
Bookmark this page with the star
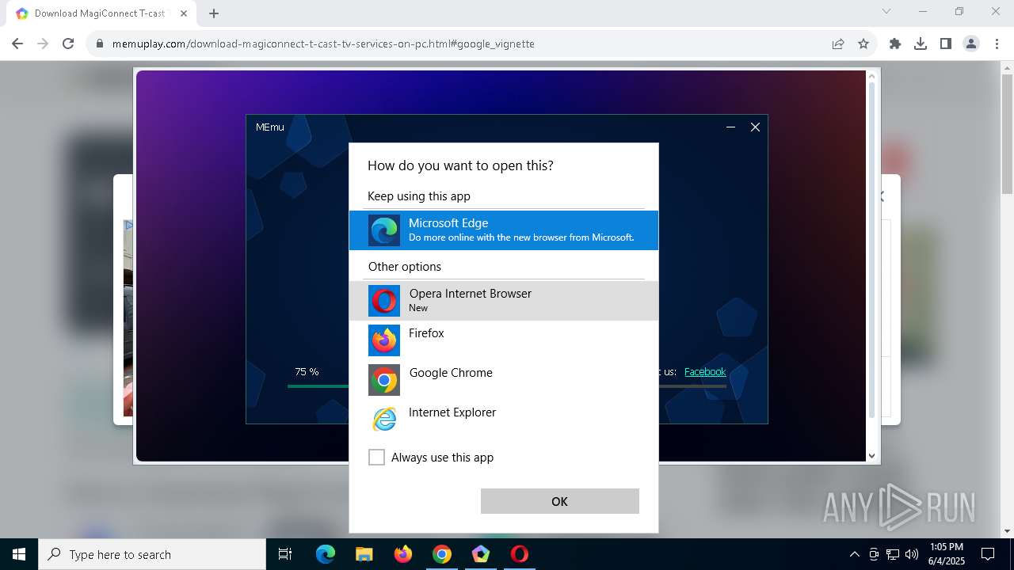[x=863, y=44]
